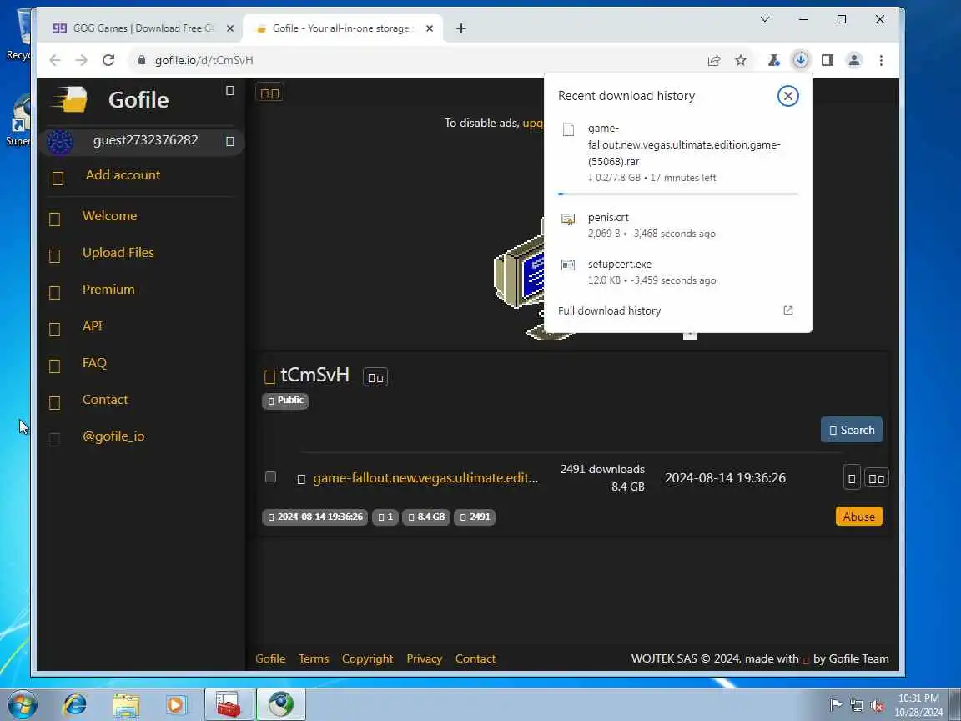Viewport: 961px width, 721px height.
Task: Open Welcome in sidebar
Action: tap(110, 216)
